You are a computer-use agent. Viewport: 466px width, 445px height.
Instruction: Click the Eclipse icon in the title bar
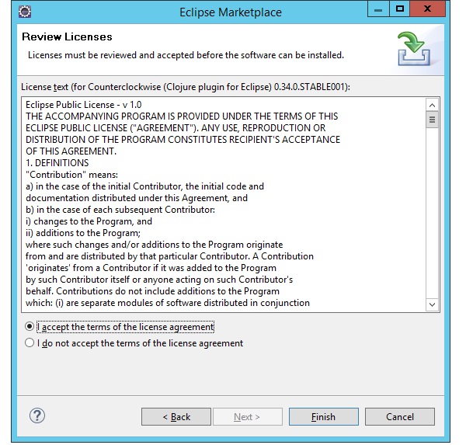25,12
